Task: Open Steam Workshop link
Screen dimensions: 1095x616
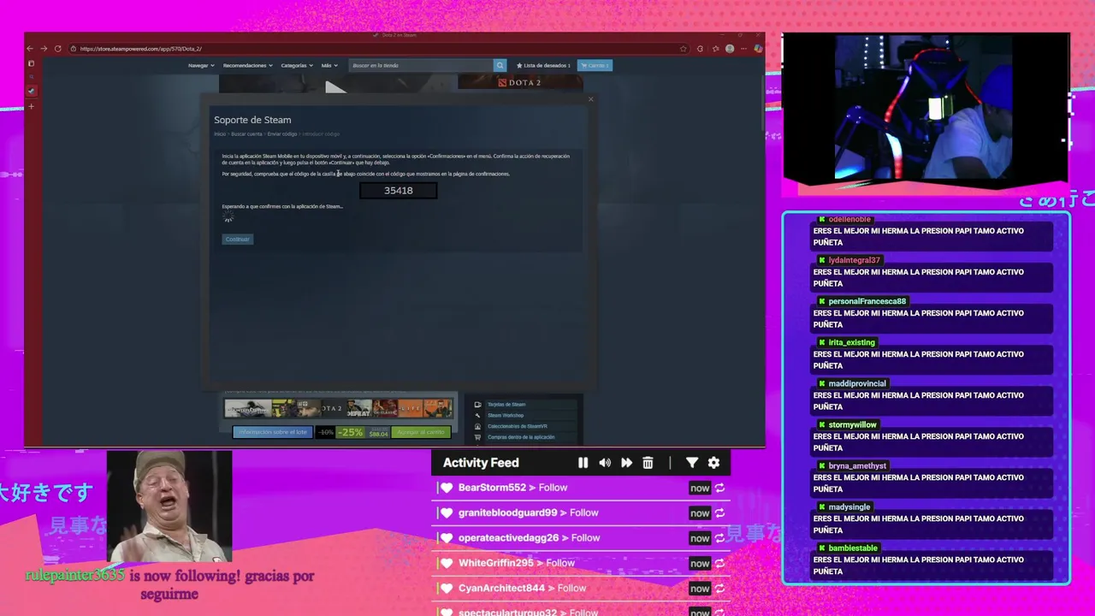Action: click(x=506, y=416)
